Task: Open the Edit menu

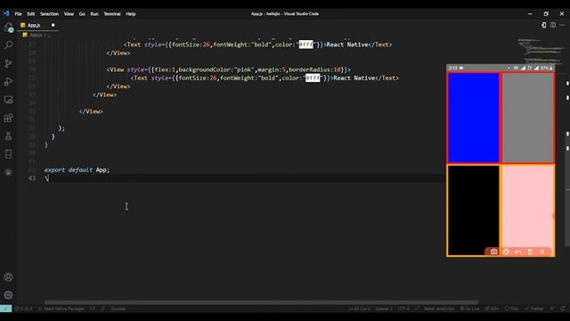Action: pyautogui.click(x=31, y=14)
